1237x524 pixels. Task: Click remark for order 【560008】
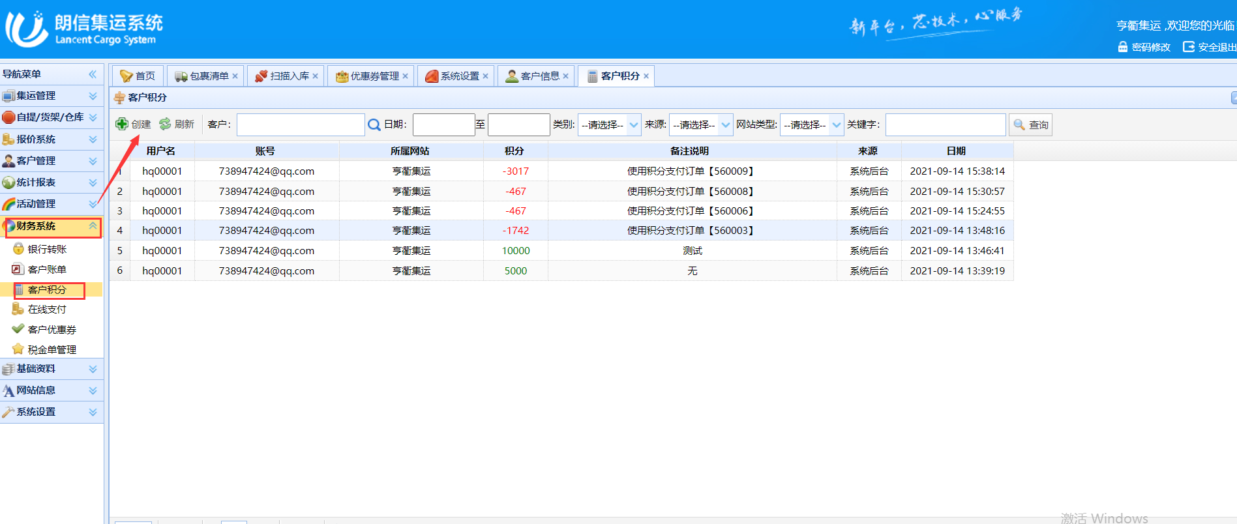coord(692,191)
